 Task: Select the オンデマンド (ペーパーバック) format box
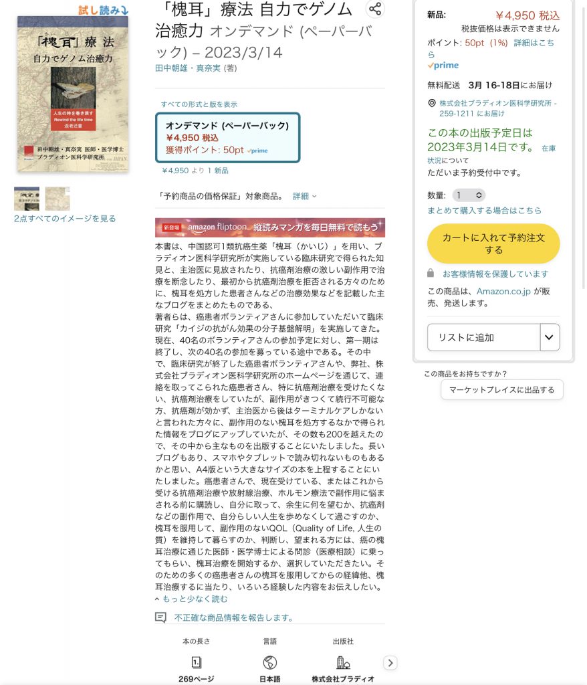pyautogui.click(x=227, y=138)
